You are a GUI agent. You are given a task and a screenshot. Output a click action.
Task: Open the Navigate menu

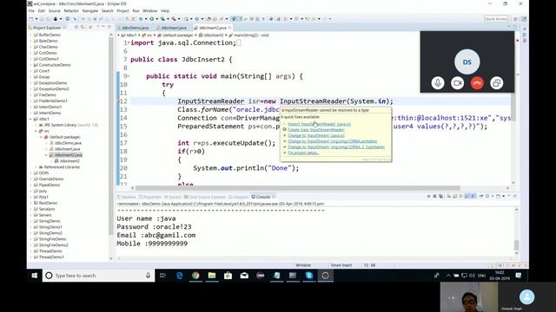(90, 11)
